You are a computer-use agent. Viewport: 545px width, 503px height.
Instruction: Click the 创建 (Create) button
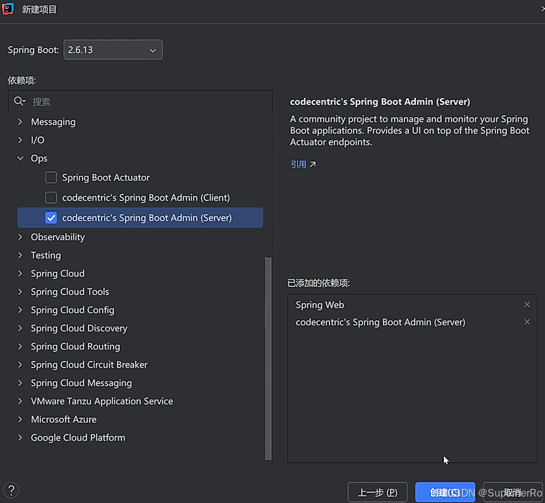click(x=445, y=492)
